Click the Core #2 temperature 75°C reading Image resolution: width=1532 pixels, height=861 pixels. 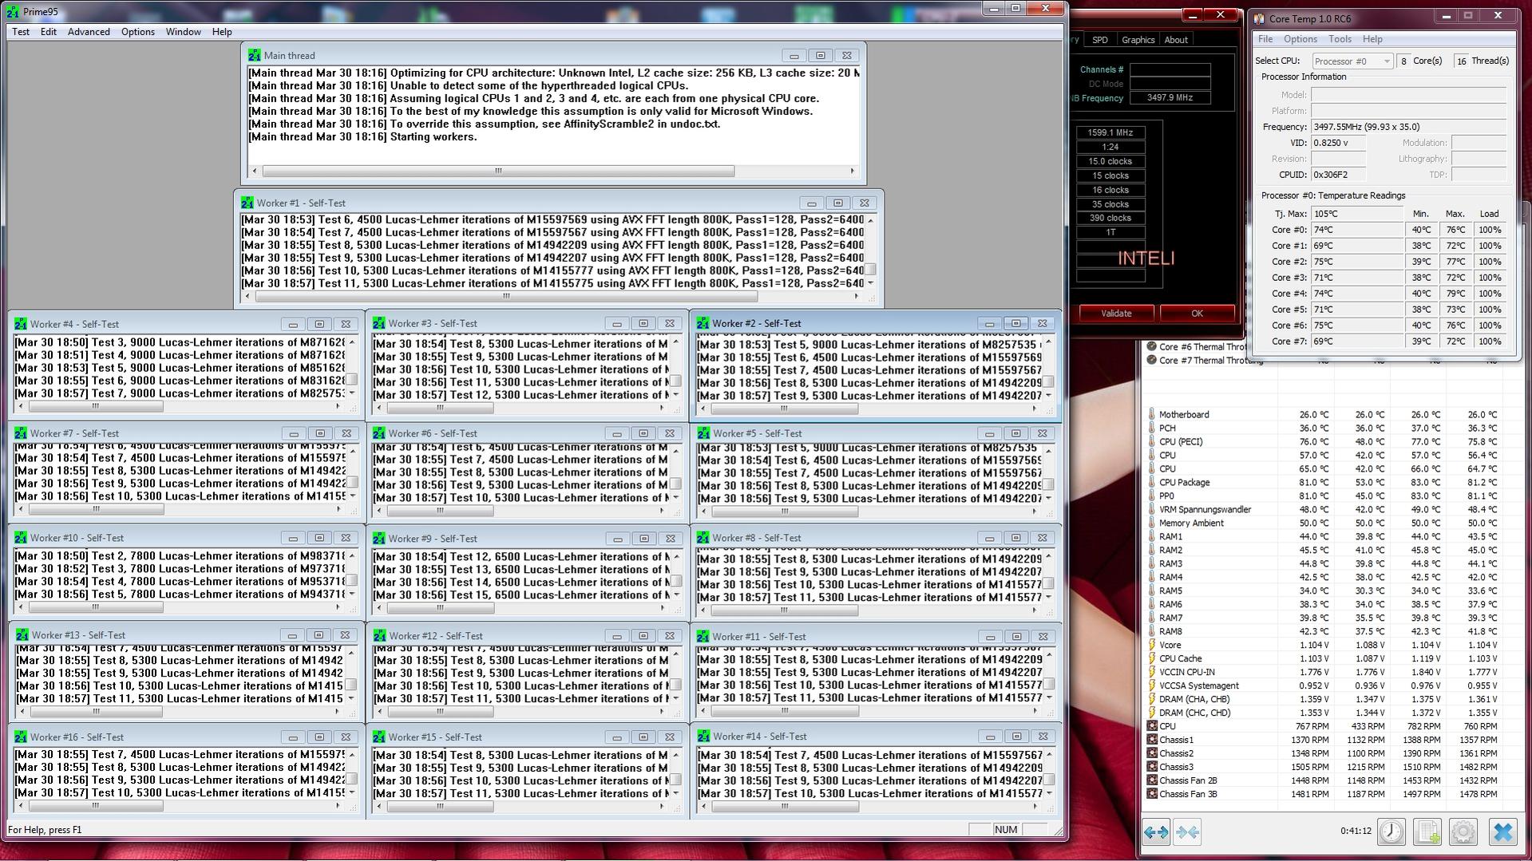click(1356, 262)
